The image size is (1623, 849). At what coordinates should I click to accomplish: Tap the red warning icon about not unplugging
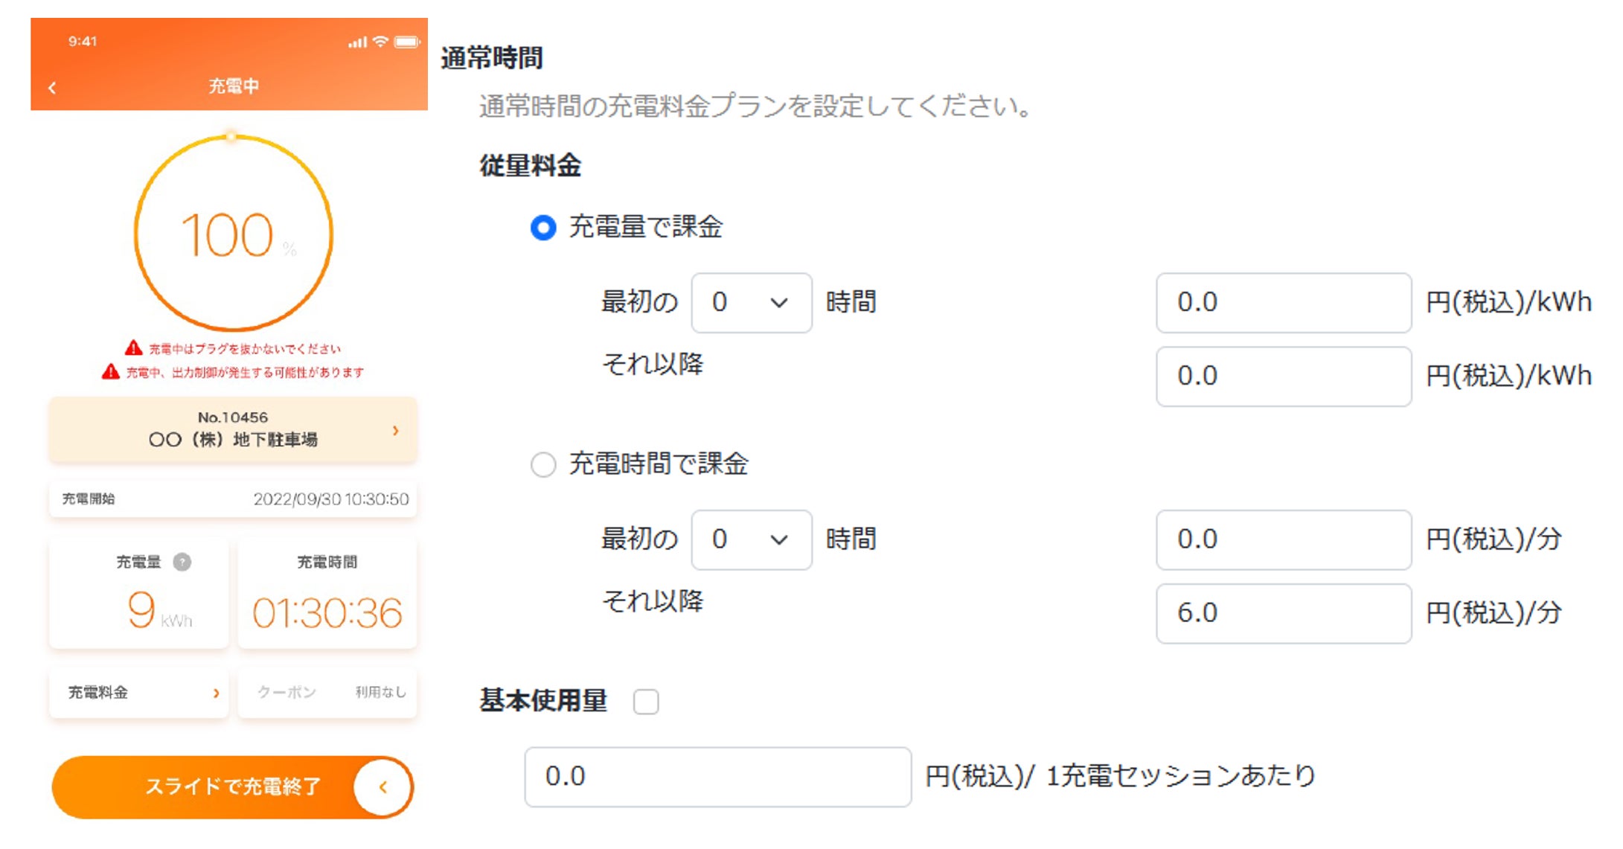point(133,348)
